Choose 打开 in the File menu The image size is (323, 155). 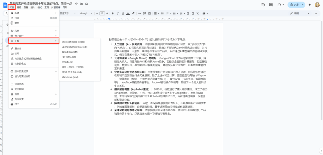pyautogui.click(x=34, y=18)
